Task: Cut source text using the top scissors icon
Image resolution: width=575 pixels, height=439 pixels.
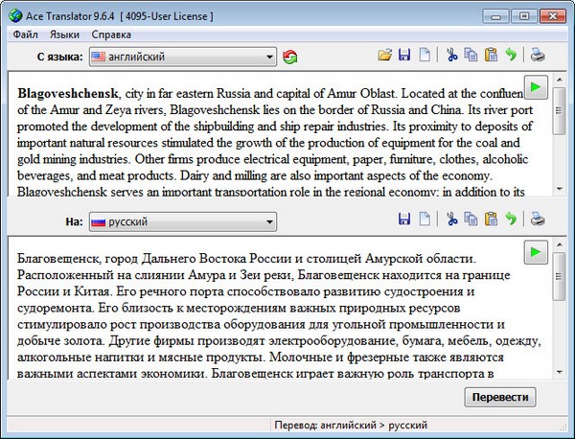Action: click(x=450, y=57)
